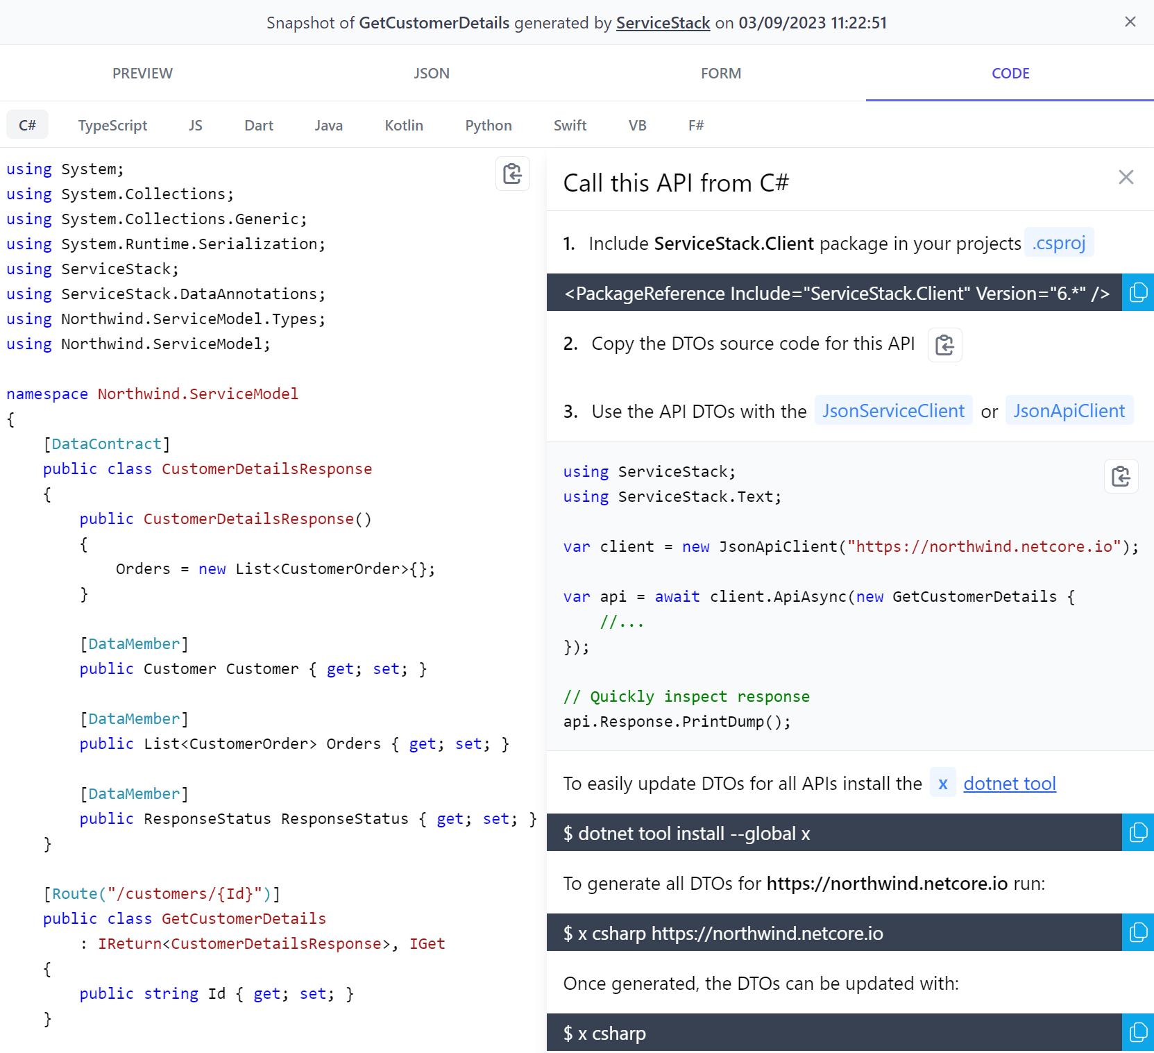Screen dimensions: 1154x1053
Task: Click '// Quickly inspect response' comment
Action: [687, 696]
